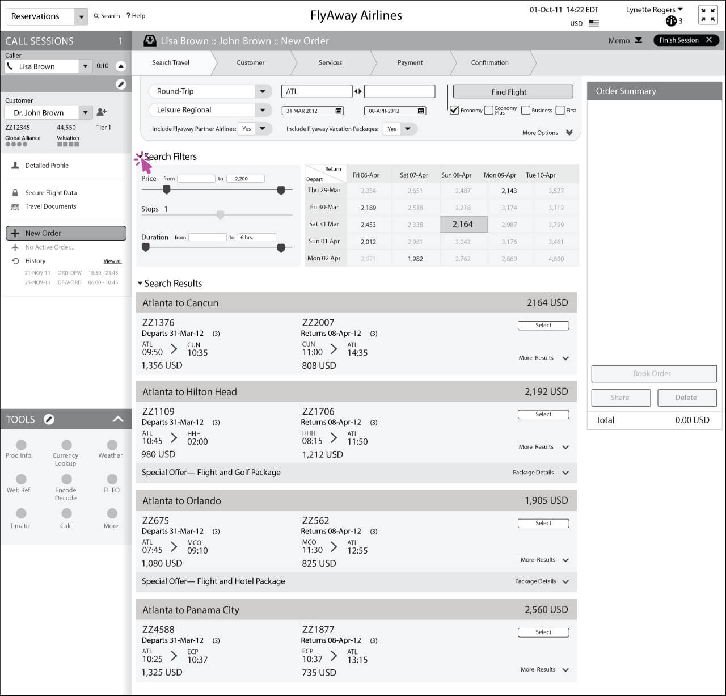Click the edit pencil icon beside TOOLS
Image resolution: width=726 pixels, height=696 pixels.
click(x=49, y=419)
